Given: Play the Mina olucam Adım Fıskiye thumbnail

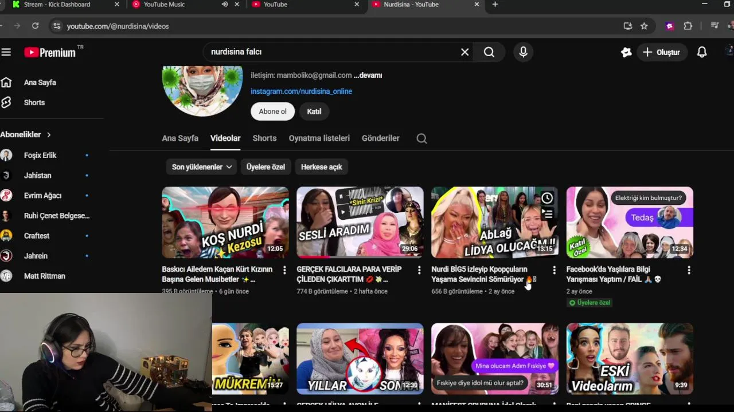Looking at the screenshot, I should pyautogui.click(x=495, y=359).
